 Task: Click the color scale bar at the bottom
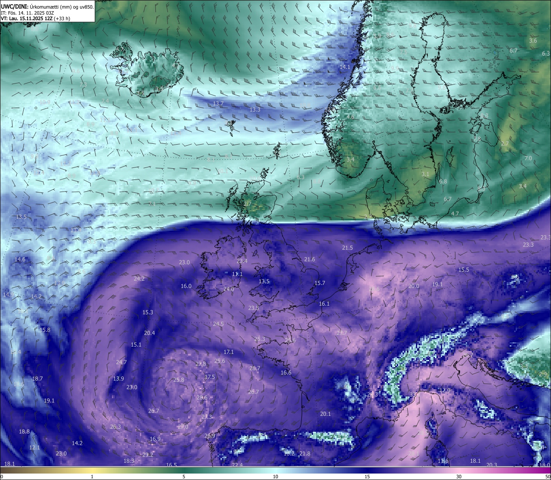click(x=275, y=470)
